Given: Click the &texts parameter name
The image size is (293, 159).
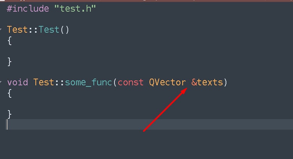Looking at the screenshot, I should (207, 82).
